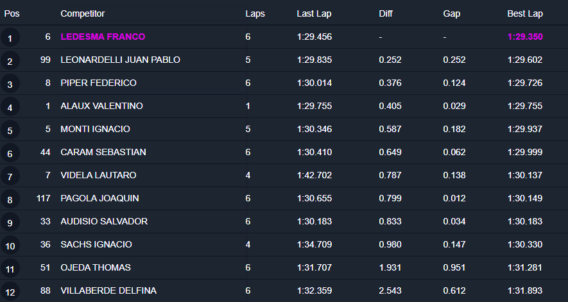Click the position 7 circle badge

[x=10, y=176]
